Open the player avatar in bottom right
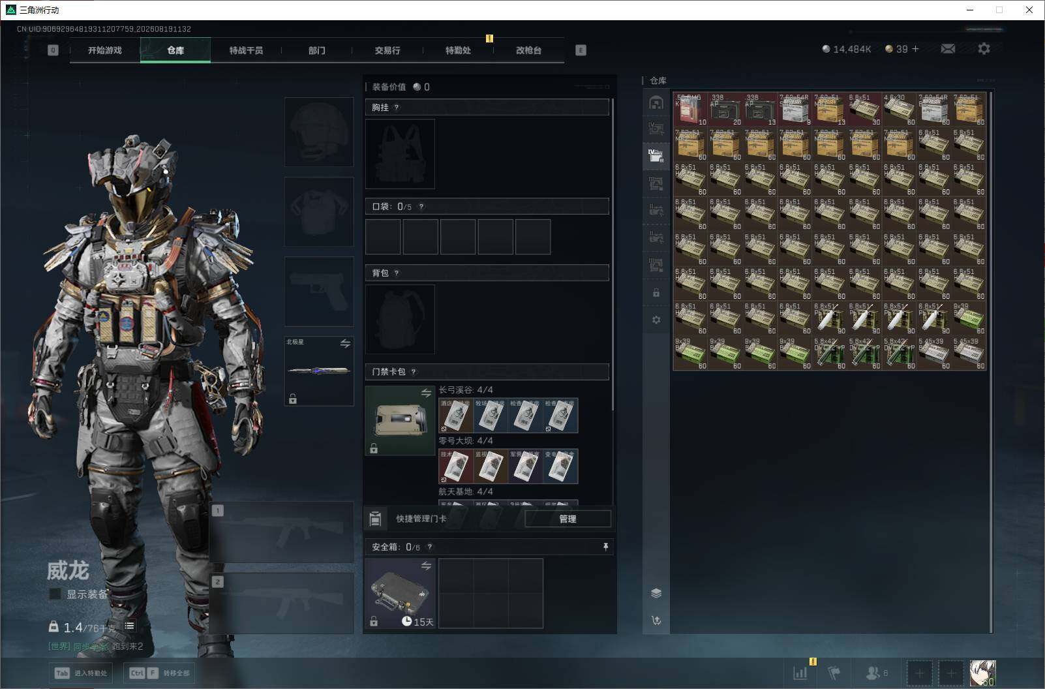 tap(982, 673)
